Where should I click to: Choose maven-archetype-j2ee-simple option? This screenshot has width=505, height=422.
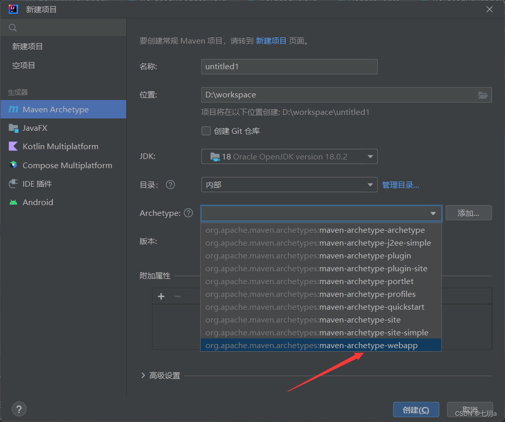(321, 243)
